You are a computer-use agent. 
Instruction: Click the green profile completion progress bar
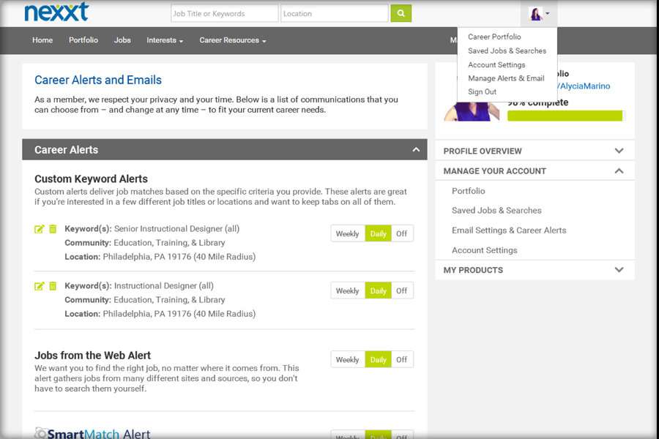(x=565, y=116)
